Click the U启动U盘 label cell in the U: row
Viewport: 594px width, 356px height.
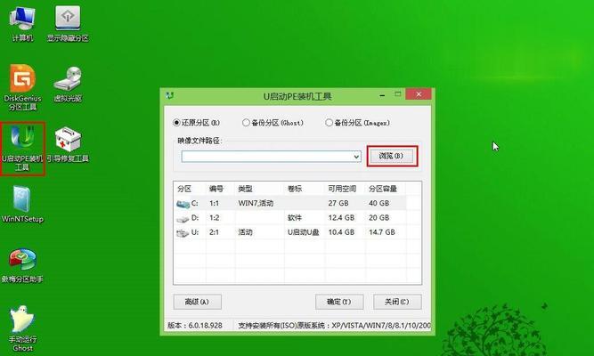pos(303,232)
